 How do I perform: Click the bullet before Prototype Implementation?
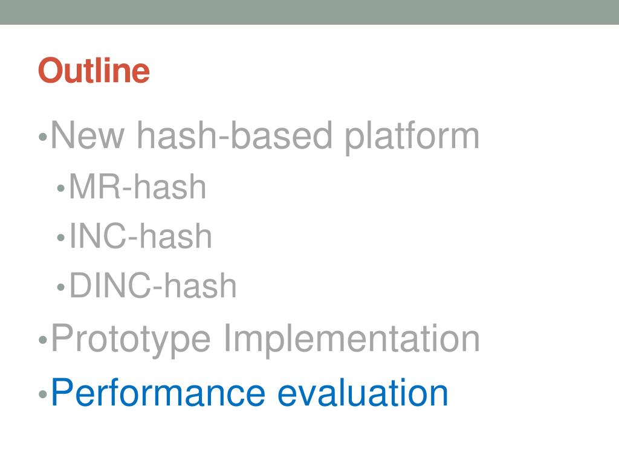(43, 340)
